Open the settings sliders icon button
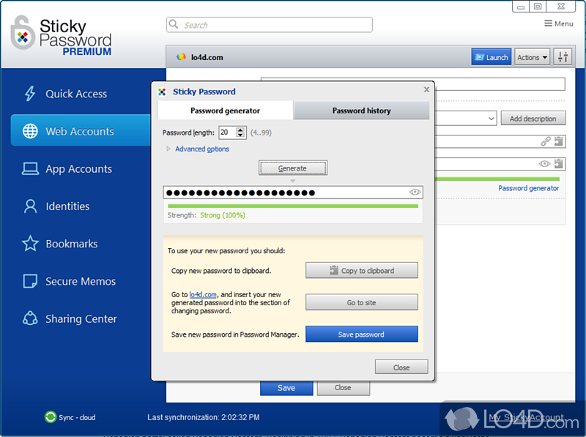586x437 pixels. [x=563, y=57]
